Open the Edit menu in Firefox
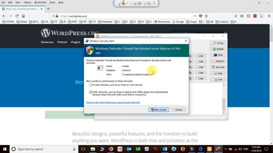This screenshot has height=153, width=273. click(x=10, y=3)
